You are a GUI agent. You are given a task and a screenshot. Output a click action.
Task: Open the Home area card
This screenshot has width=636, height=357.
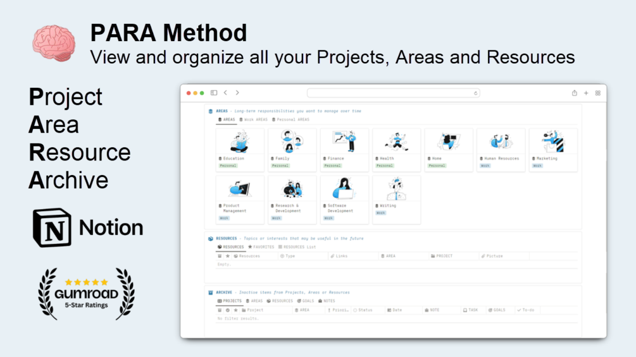pos(449,150)
